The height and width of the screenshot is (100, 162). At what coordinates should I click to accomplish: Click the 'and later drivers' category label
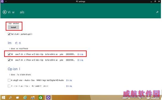[x=20, y=75]
